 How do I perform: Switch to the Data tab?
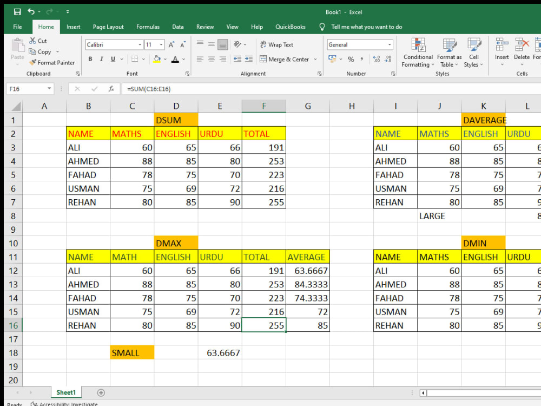tap(177, 27)
